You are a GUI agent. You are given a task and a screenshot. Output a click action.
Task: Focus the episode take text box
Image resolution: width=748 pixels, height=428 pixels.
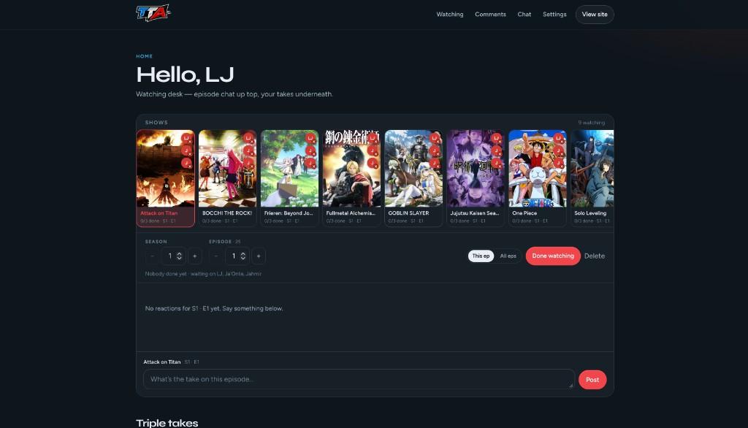click(x=359, y=379)
